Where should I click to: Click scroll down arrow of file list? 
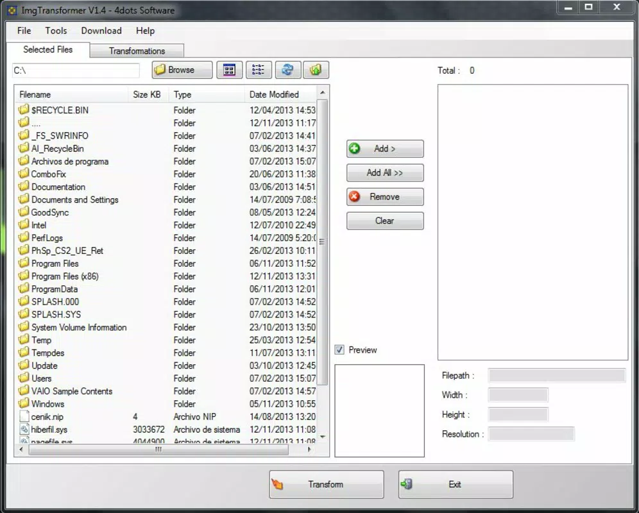(x=322, y=437)
